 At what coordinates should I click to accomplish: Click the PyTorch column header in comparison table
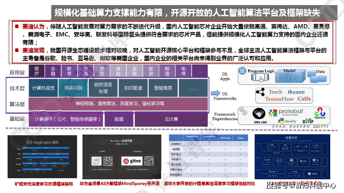pos(225,138)
